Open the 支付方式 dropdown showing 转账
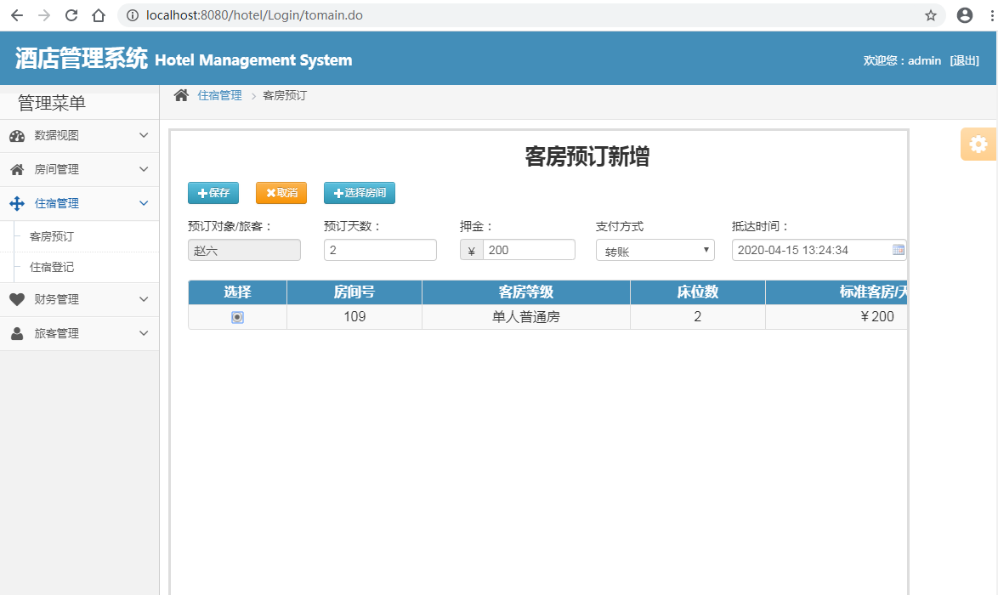This screenshot has width=998, height=595. coord(655,250)
